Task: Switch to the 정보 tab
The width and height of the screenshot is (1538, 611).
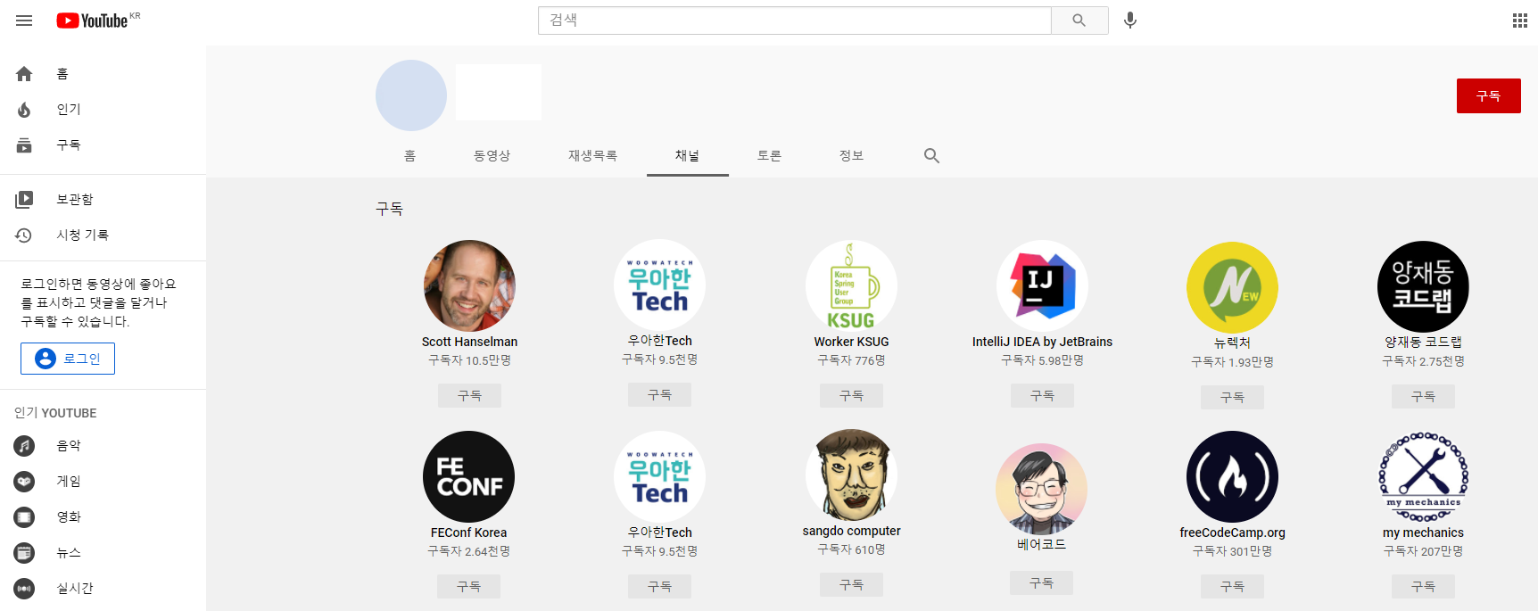Action: click(x=851, y=156)
